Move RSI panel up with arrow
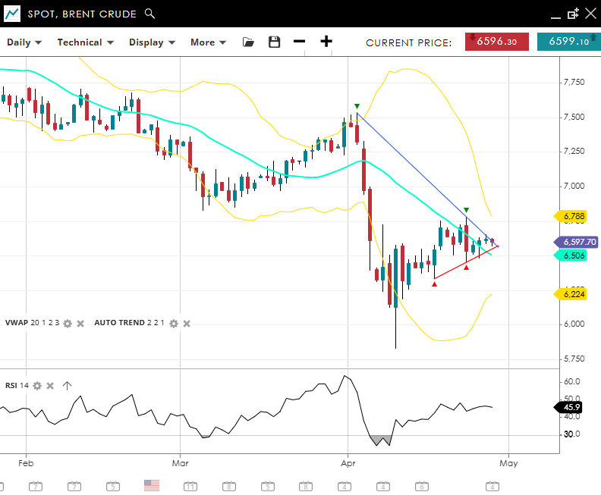Screen dimensions: 601x495 coord(67,386)
